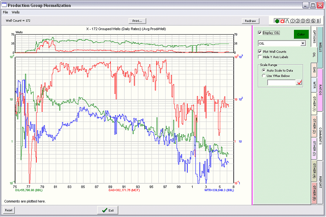Disable Plot Well Counts checkbox
The width and height of the screenshot is (326, 217).
[260, 52]
